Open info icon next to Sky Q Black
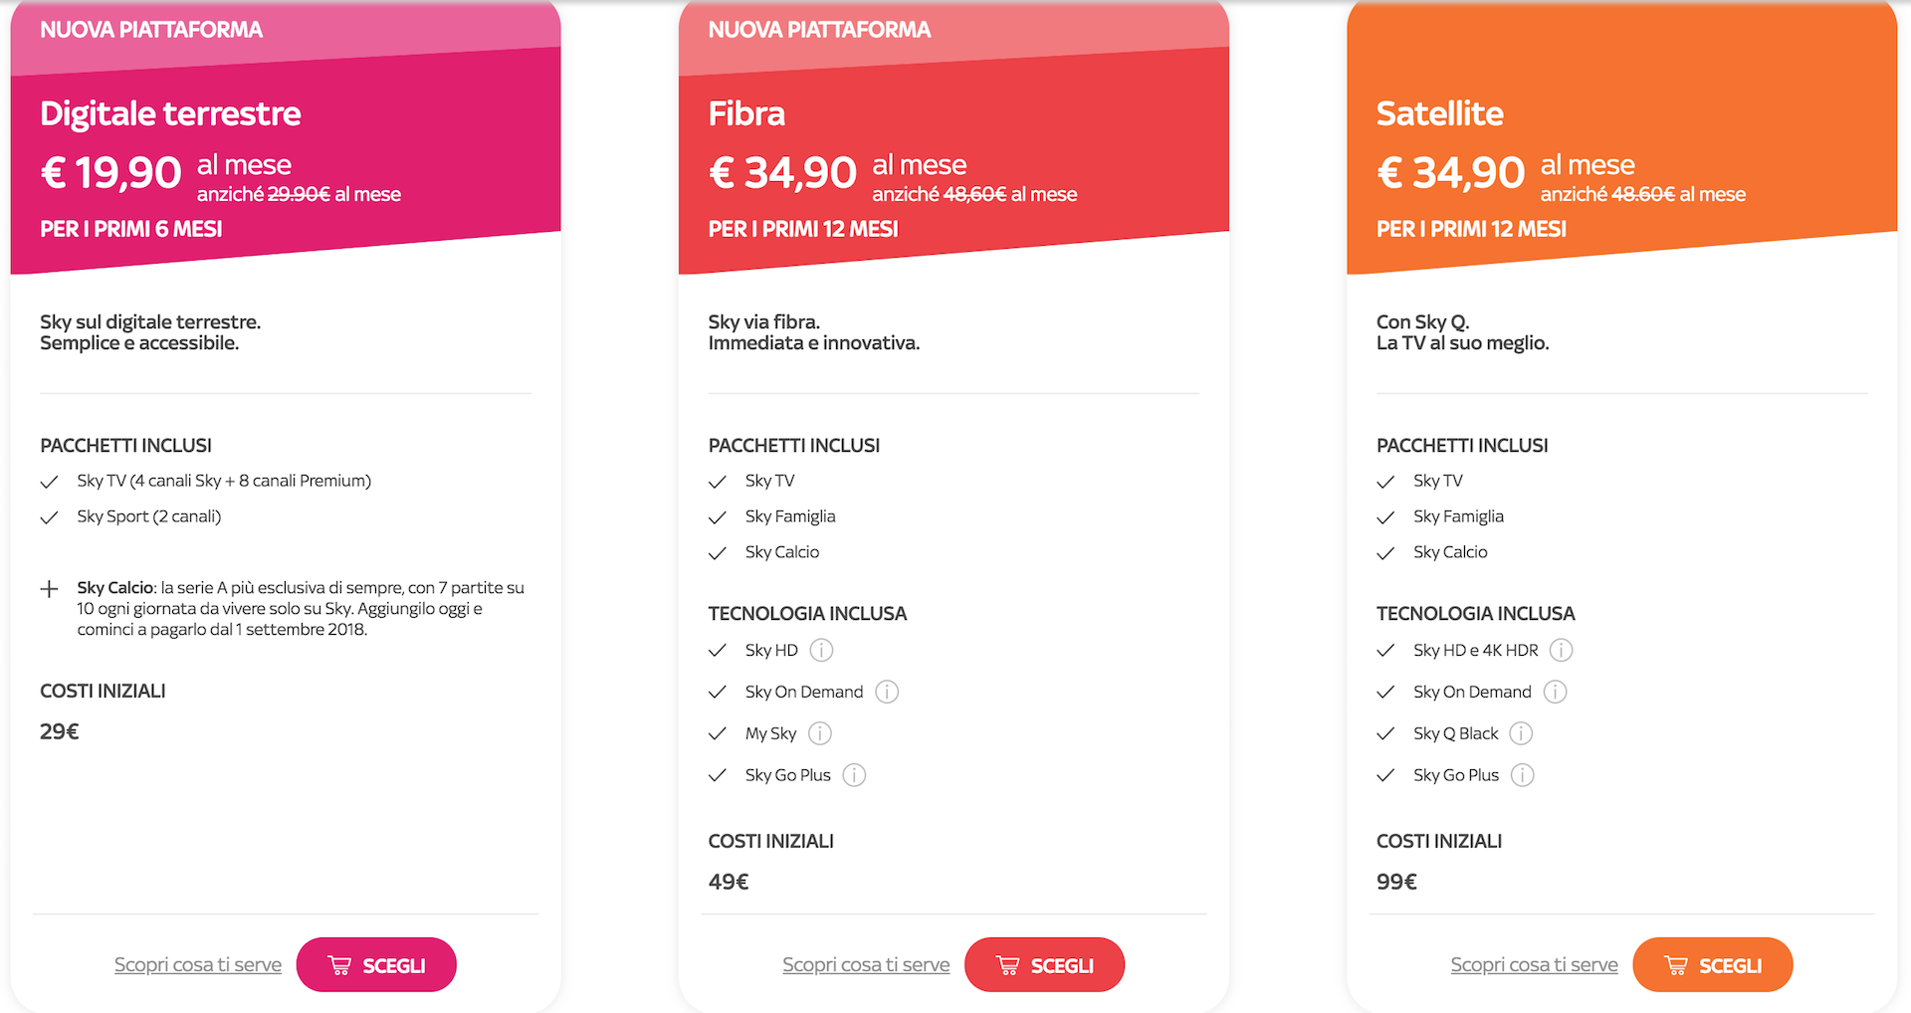Image resolution: width=1911 pixels, height=1013 pixels. click(1521, 733)
